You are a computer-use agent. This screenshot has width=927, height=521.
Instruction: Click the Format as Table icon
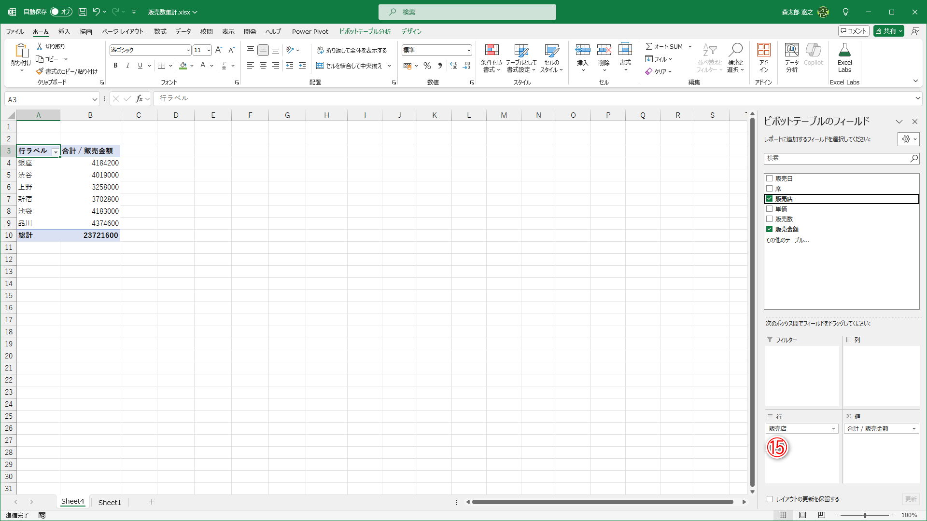click(521, 50)
